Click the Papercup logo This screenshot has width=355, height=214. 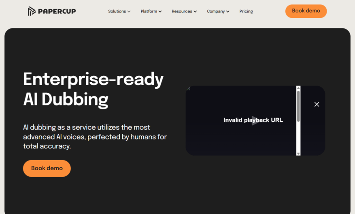pyautogui.click(x=52, y=11)
